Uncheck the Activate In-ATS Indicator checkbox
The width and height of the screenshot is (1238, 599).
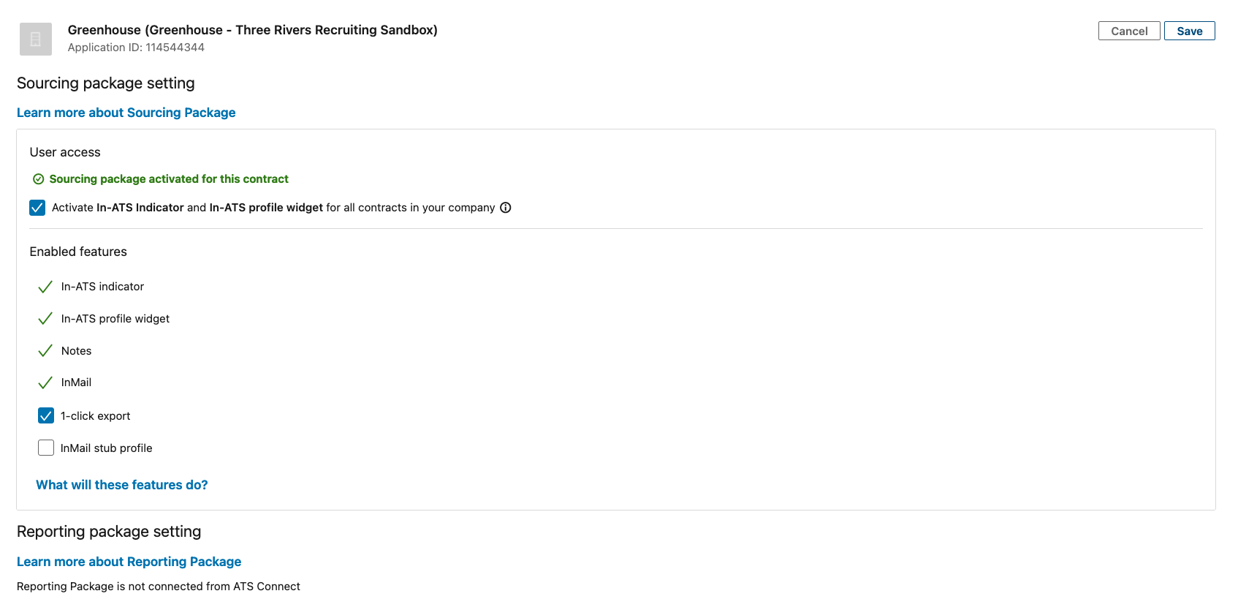click(37, 208)
